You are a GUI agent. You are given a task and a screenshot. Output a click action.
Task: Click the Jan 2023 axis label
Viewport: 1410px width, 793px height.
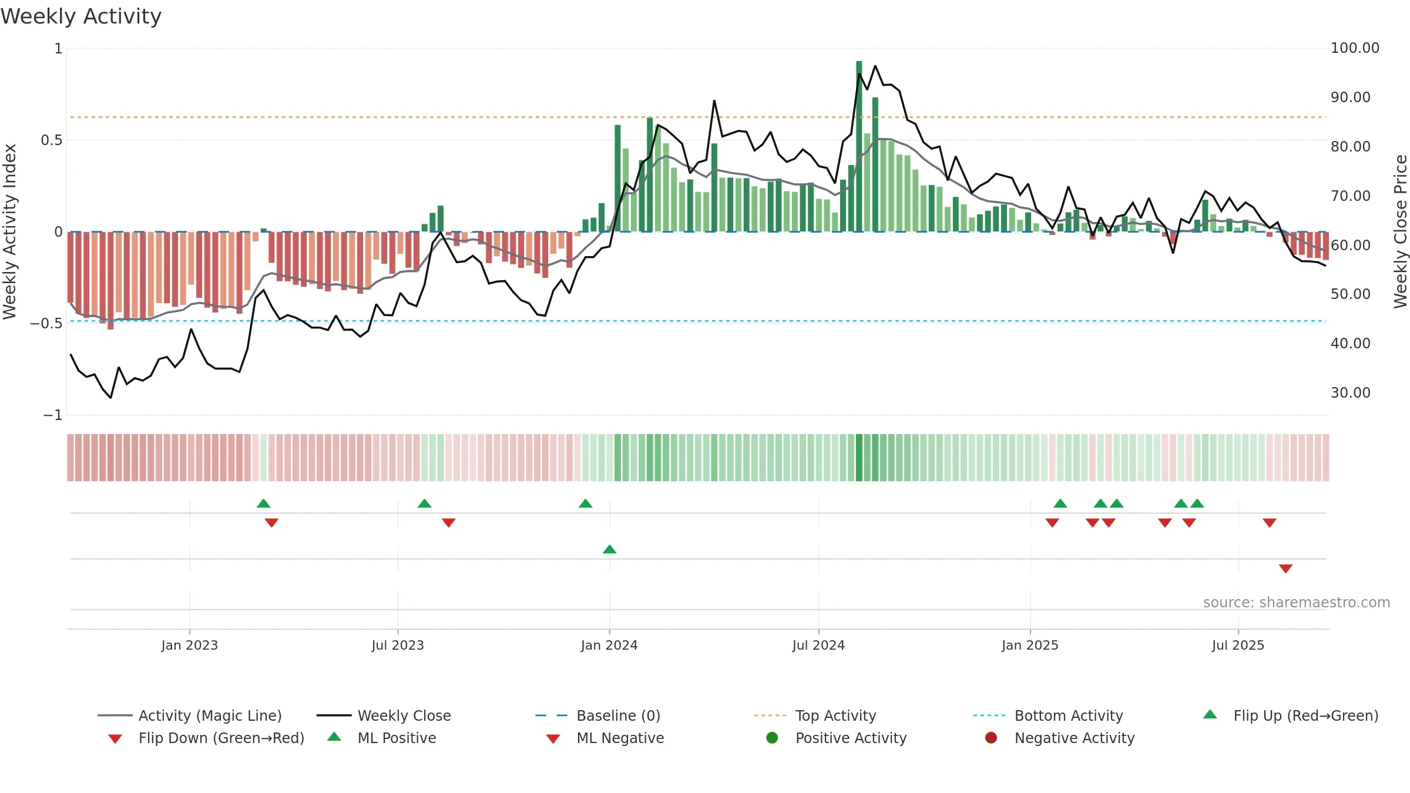point(190,645)
